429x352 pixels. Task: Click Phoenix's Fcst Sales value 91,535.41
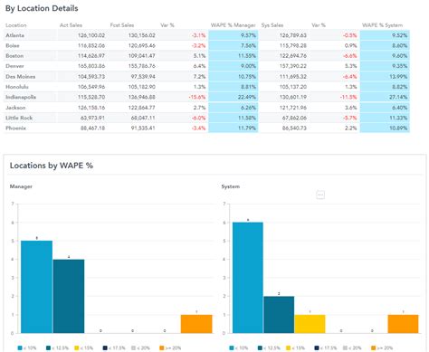(143, 128)
